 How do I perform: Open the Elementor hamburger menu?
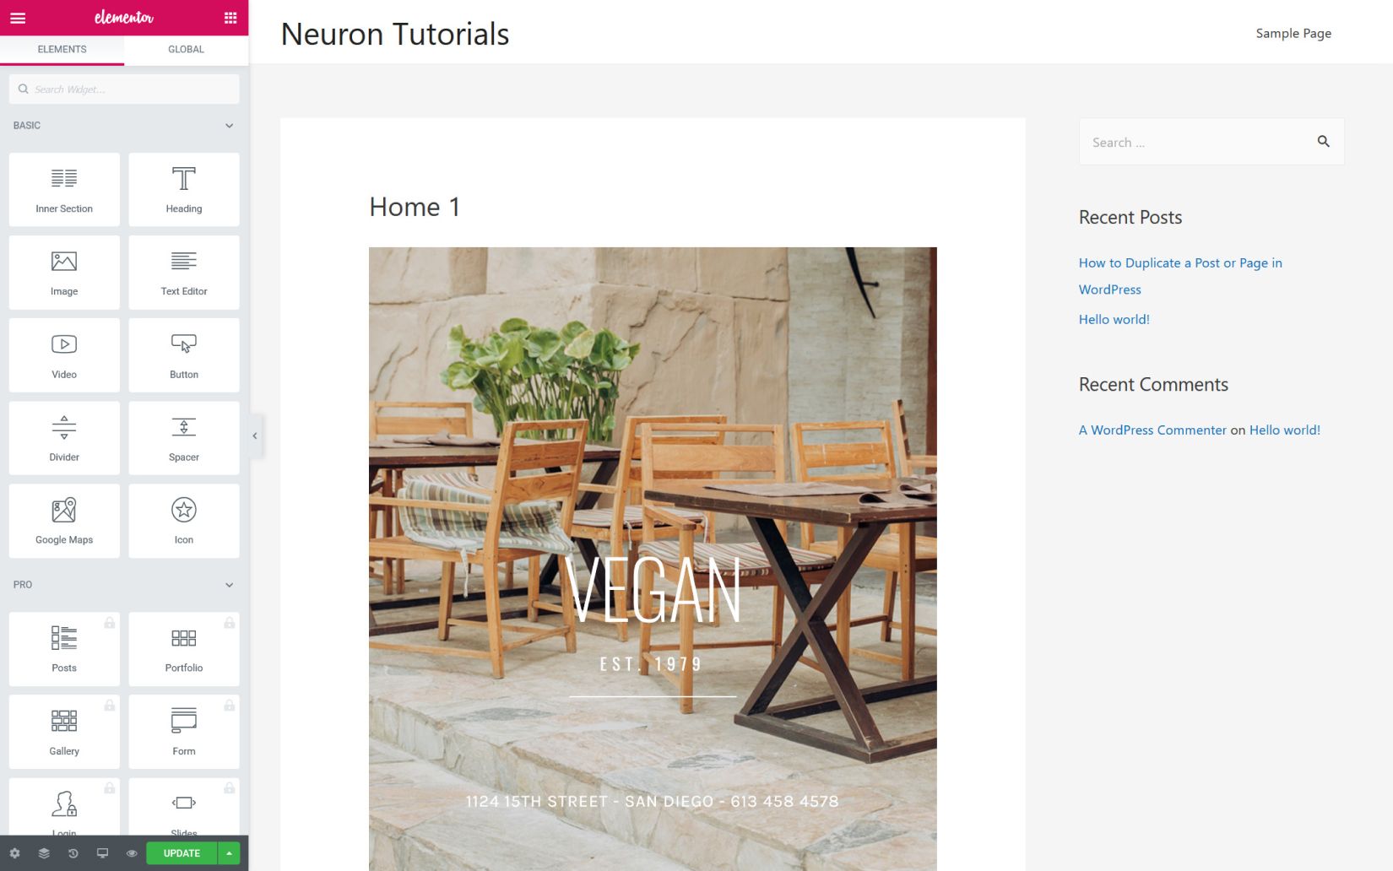coord(17,17)
